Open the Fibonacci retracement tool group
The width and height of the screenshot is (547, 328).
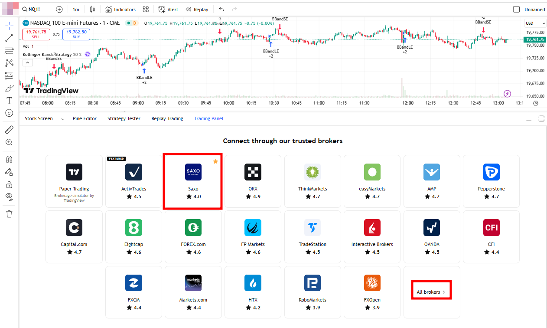click(9, 51)
